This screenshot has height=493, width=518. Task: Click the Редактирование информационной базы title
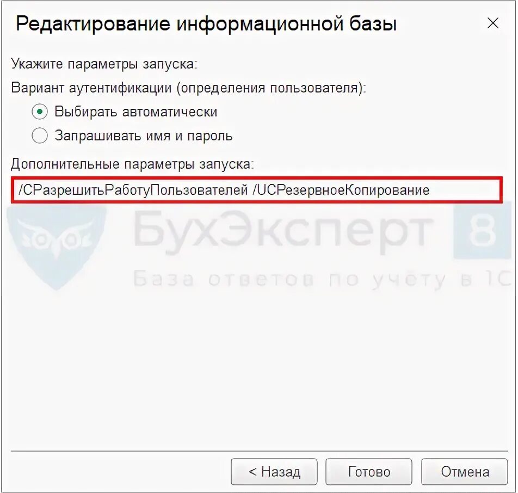pos(206,24)
